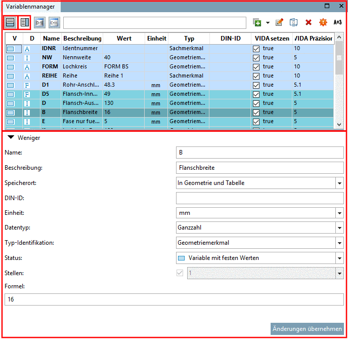348x339 pixels.
Task: Open the Datentyp dropdown showing Ganzzahl
Action: pos(339,228)
